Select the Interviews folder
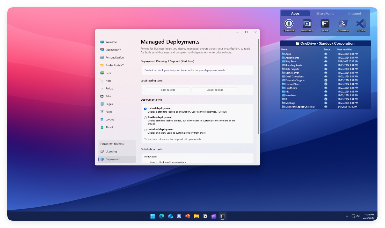385x228 pixels. [289, 95]
